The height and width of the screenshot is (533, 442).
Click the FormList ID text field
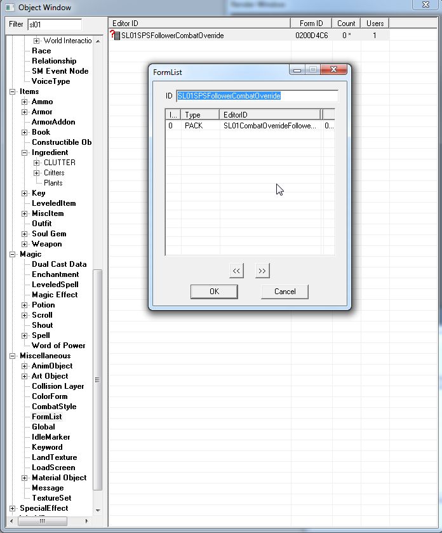pos(257,96)
